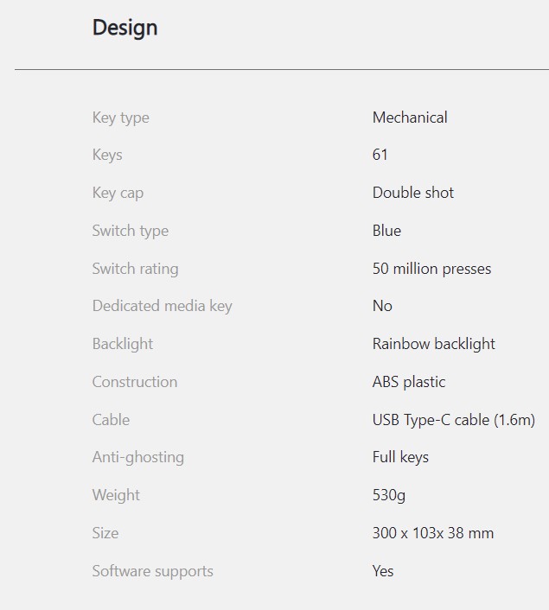This screenshot has width=549, height=610.
Task: Select the Dedicated media key label
Action: [x=162, y=307]
